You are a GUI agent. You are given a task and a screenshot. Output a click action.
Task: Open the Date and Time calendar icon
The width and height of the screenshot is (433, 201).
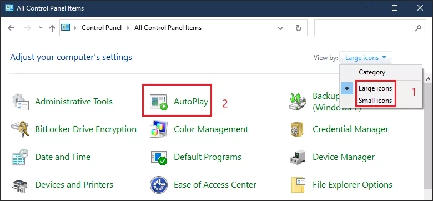20,157
